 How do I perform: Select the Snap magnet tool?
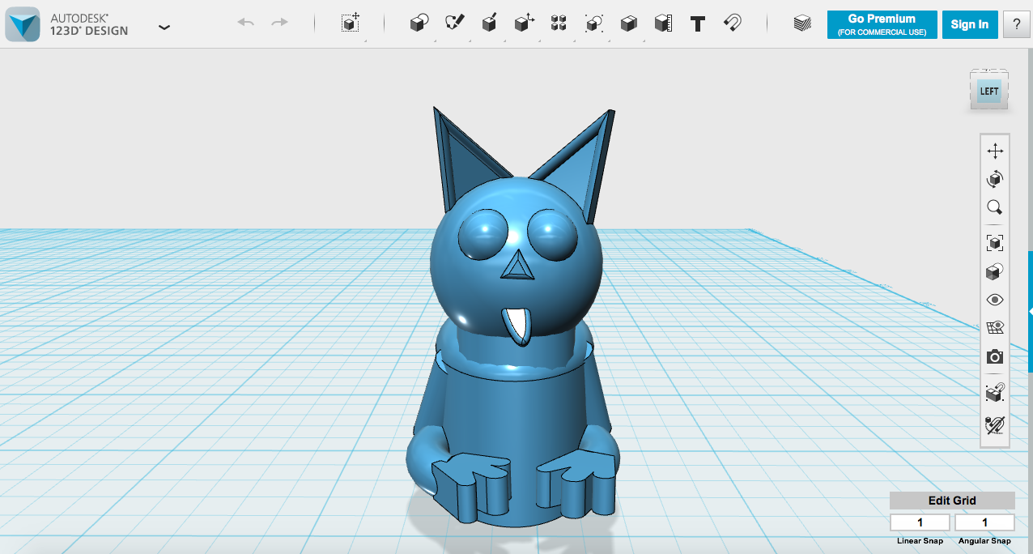point(733,23)
